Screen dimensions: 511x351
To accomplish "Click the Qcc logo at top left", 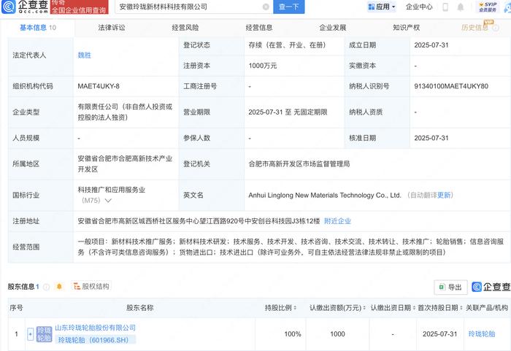I will click(x=25, y=7).
